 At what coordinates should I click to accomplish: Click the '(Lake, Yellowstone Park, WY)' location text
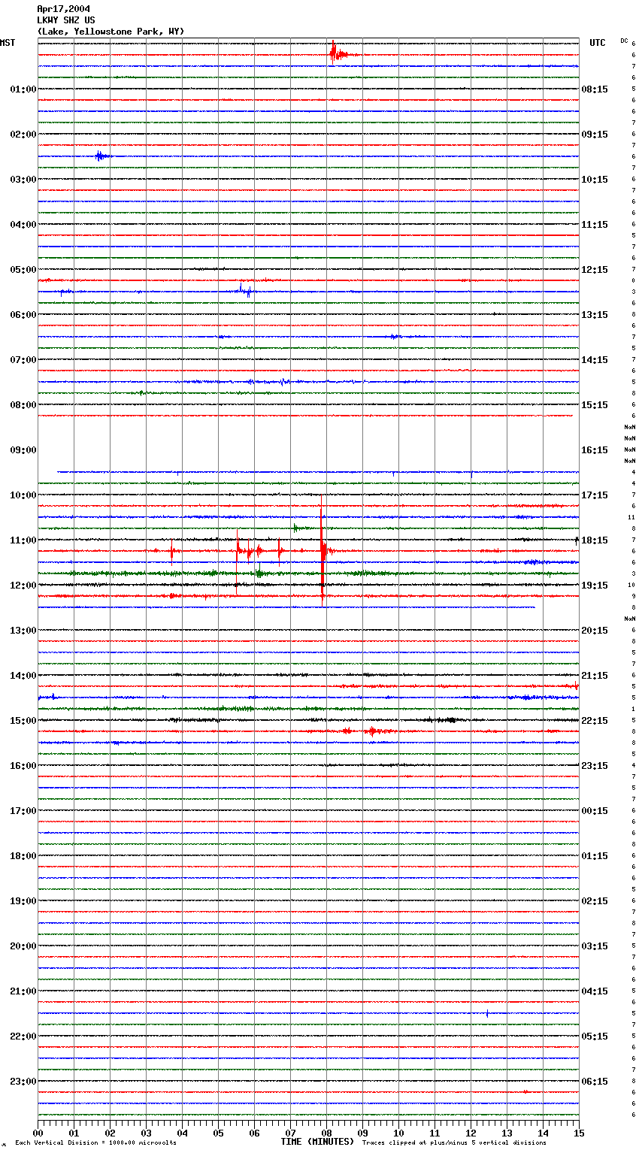(111, 32)
